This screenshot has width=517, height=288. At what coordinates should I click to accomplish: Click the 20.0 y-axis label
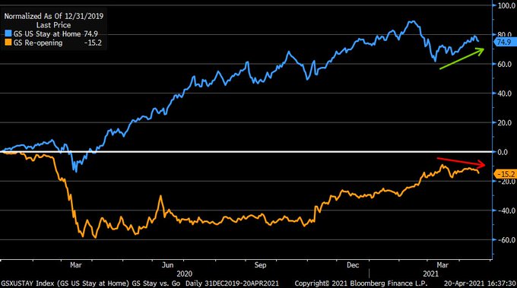point(505,123)
